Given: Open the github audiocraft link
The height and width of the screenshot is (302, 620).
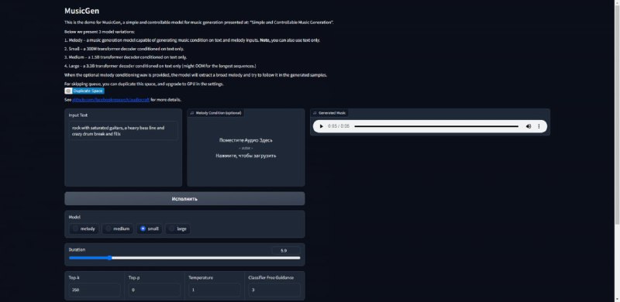Looking at the screenshot, I should click(x=111, y=100).
